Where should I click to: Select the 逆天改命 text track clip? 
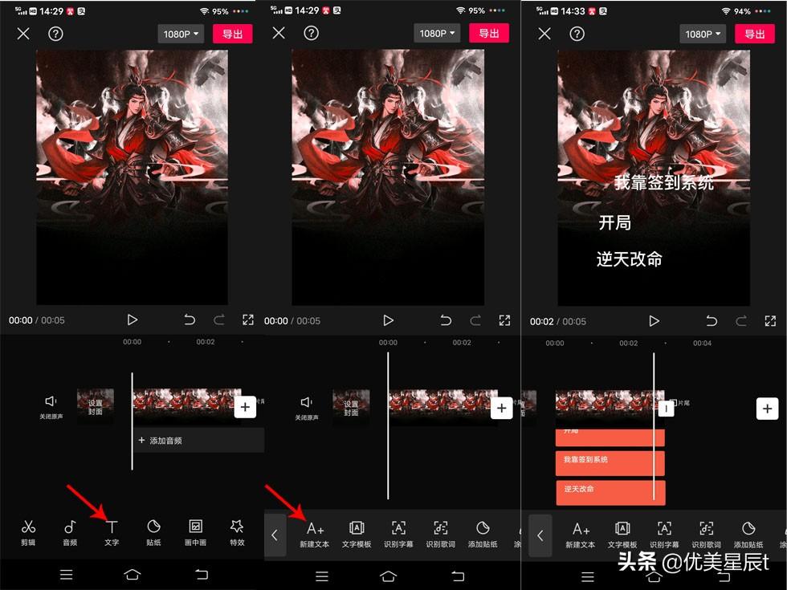(610, 493)
